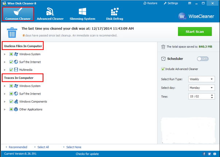Viewport: 220px width, 157px height.
Task: Go to the Disk Defrag tab
Action: point(115,14)
